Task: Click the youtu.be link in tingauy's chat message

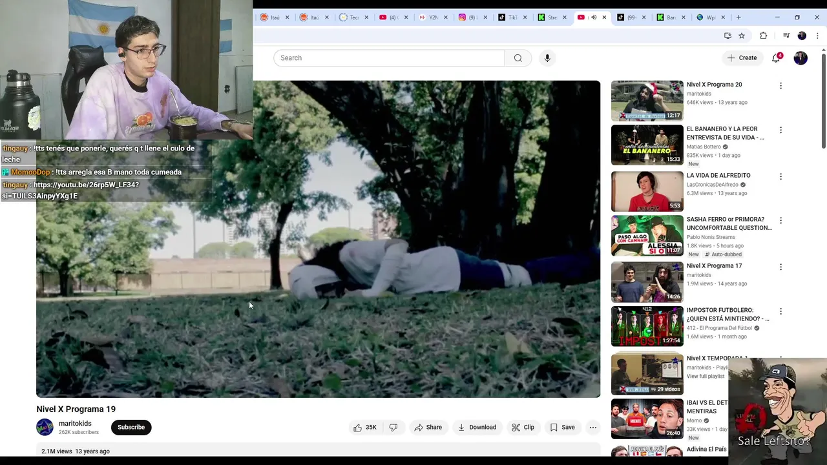Action: [x=70, y=191]
